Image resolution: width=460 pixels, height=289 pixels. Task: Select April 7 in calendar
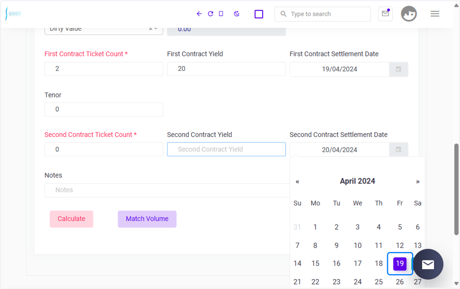297,245
